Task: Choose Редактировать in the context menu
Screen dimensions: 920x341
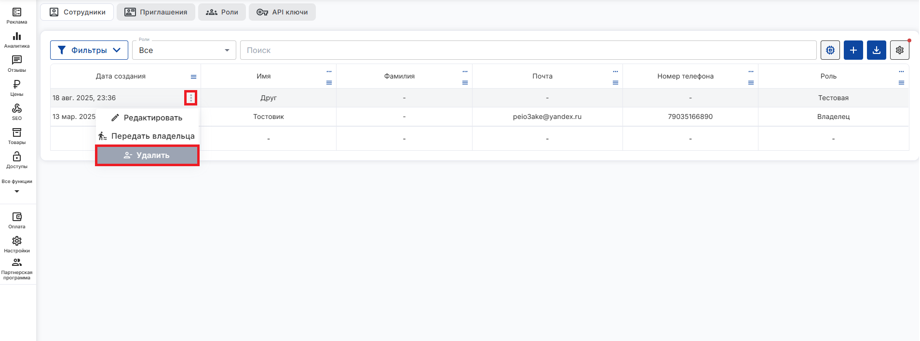Action: pyautogui.click(x=147, y=118)
